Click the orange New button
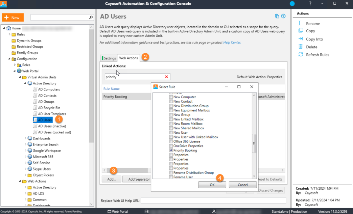 (13, 18)
